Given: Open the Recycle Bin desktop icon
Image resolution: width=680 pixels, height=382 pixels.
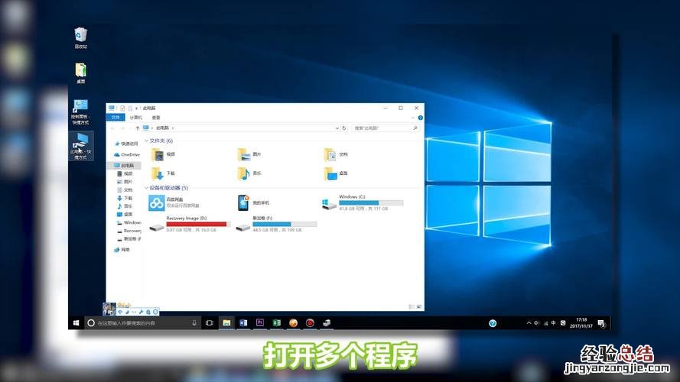Looking at the screenshot, I should 80,37.
